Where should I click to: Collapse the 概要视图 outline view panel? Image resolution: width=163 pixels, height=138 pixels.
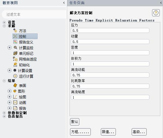[x=64, y=3]
